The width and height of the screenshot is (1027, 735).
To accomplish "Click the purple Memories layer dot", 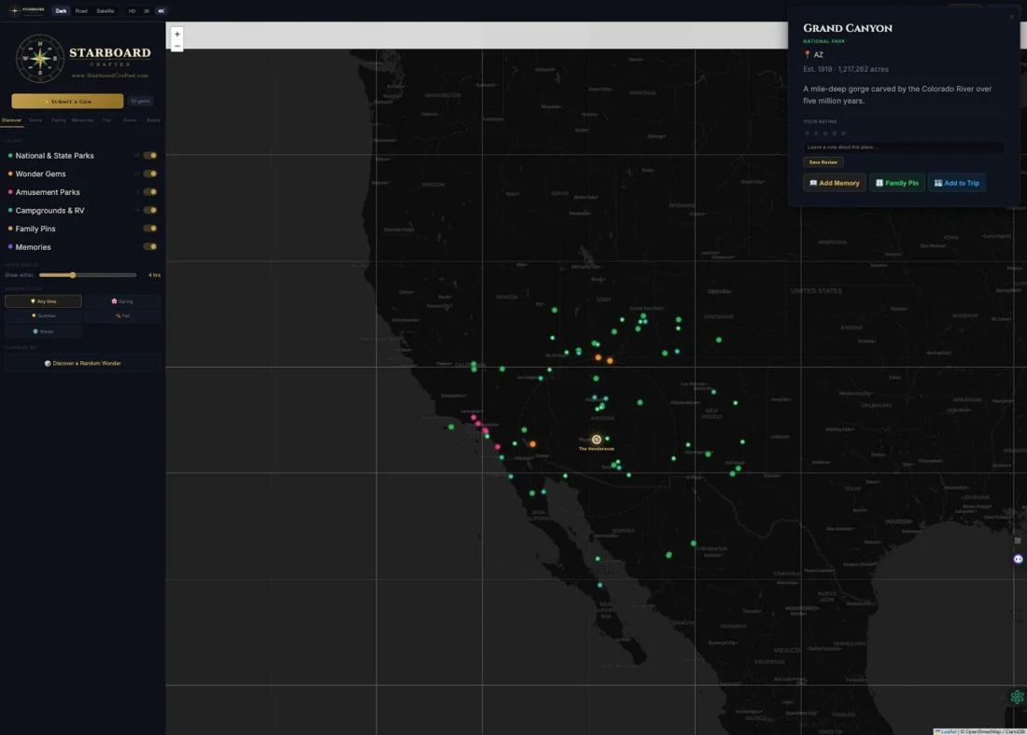I will coord(10,247).
